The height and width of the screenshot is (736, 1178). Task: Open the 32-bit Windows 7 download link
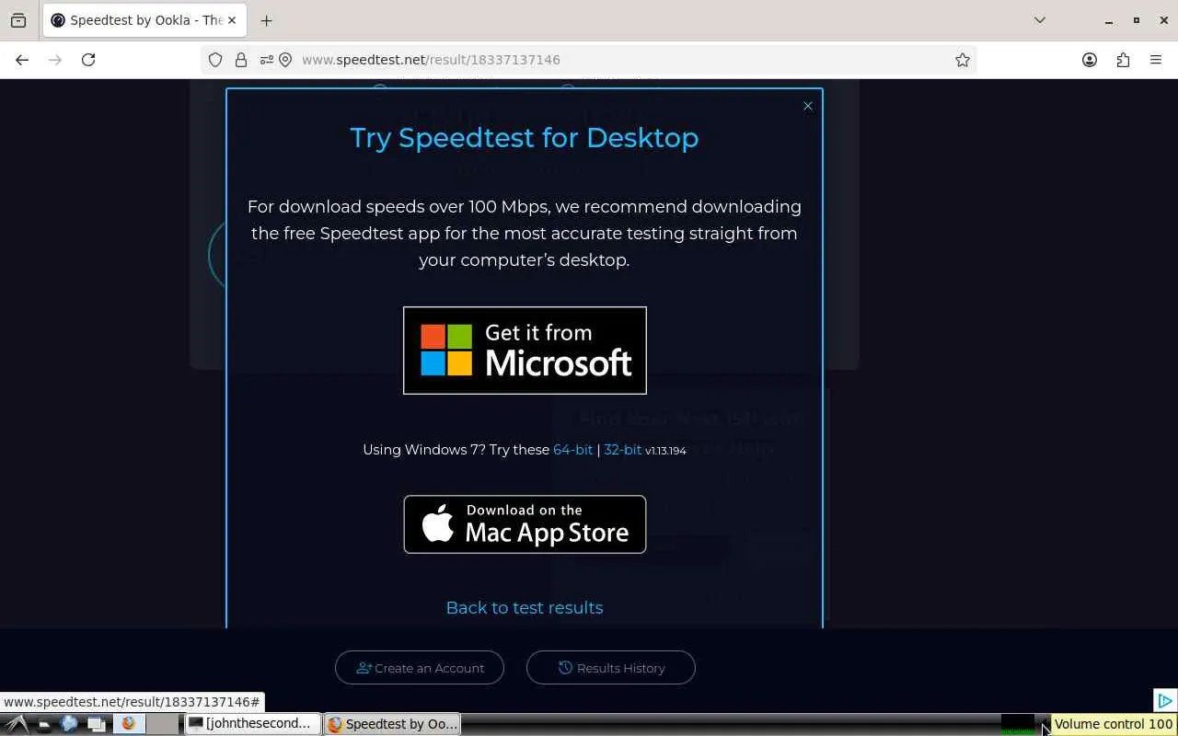(x=622, y=450)
